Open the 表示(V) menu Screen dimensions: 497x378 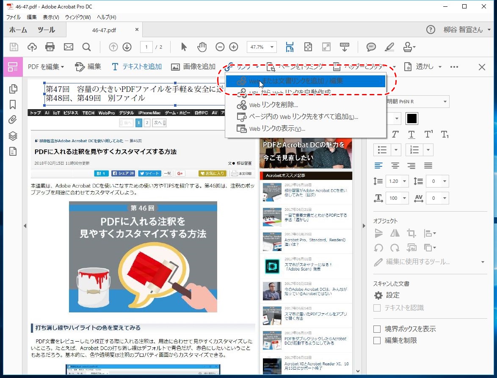point(51,17)
